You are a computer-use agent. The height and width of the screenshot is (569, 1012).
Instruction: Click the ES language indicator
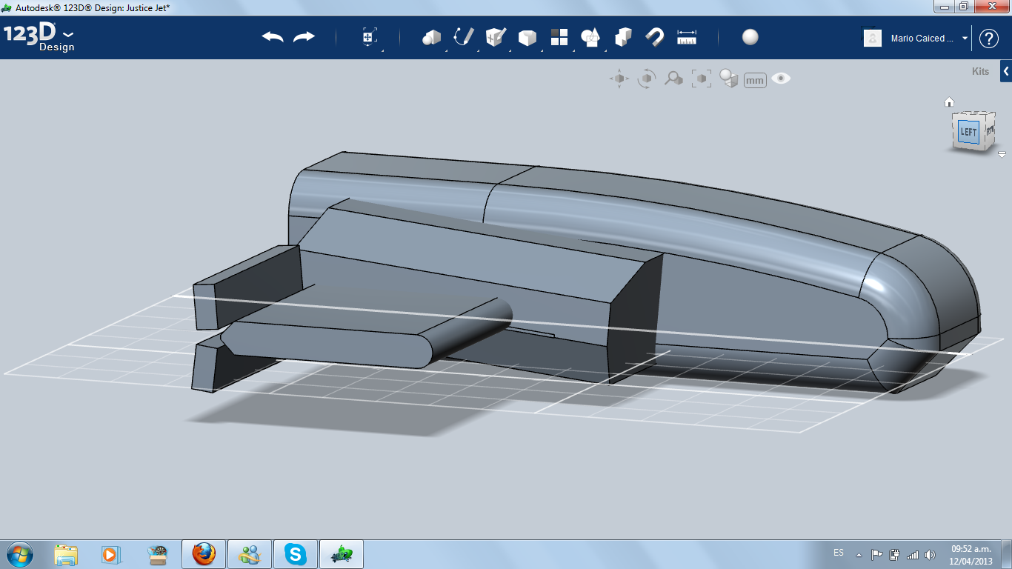coord(839,553)
